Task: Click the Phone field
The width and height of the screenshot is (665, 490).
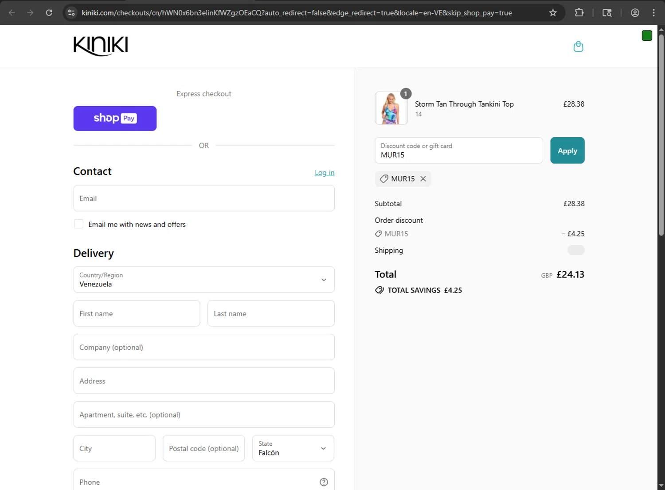Action: 204,480
